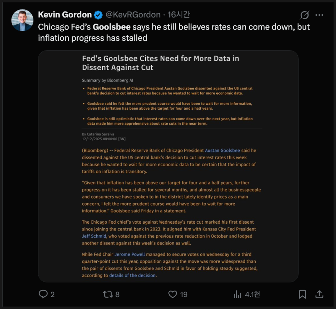The width and height of the screenshot is (336, 309).
Task: Repost this tweet using the retweet icon
Action: pos(107,294)
